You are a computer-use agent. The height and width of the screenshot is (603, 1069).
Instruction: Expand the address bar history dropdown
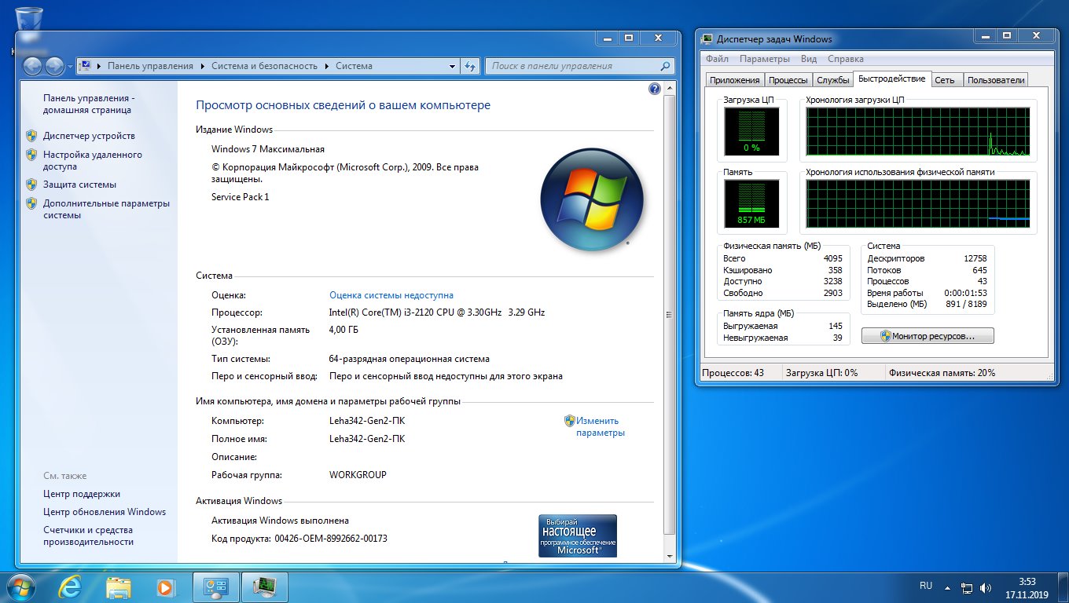[452, 67]
